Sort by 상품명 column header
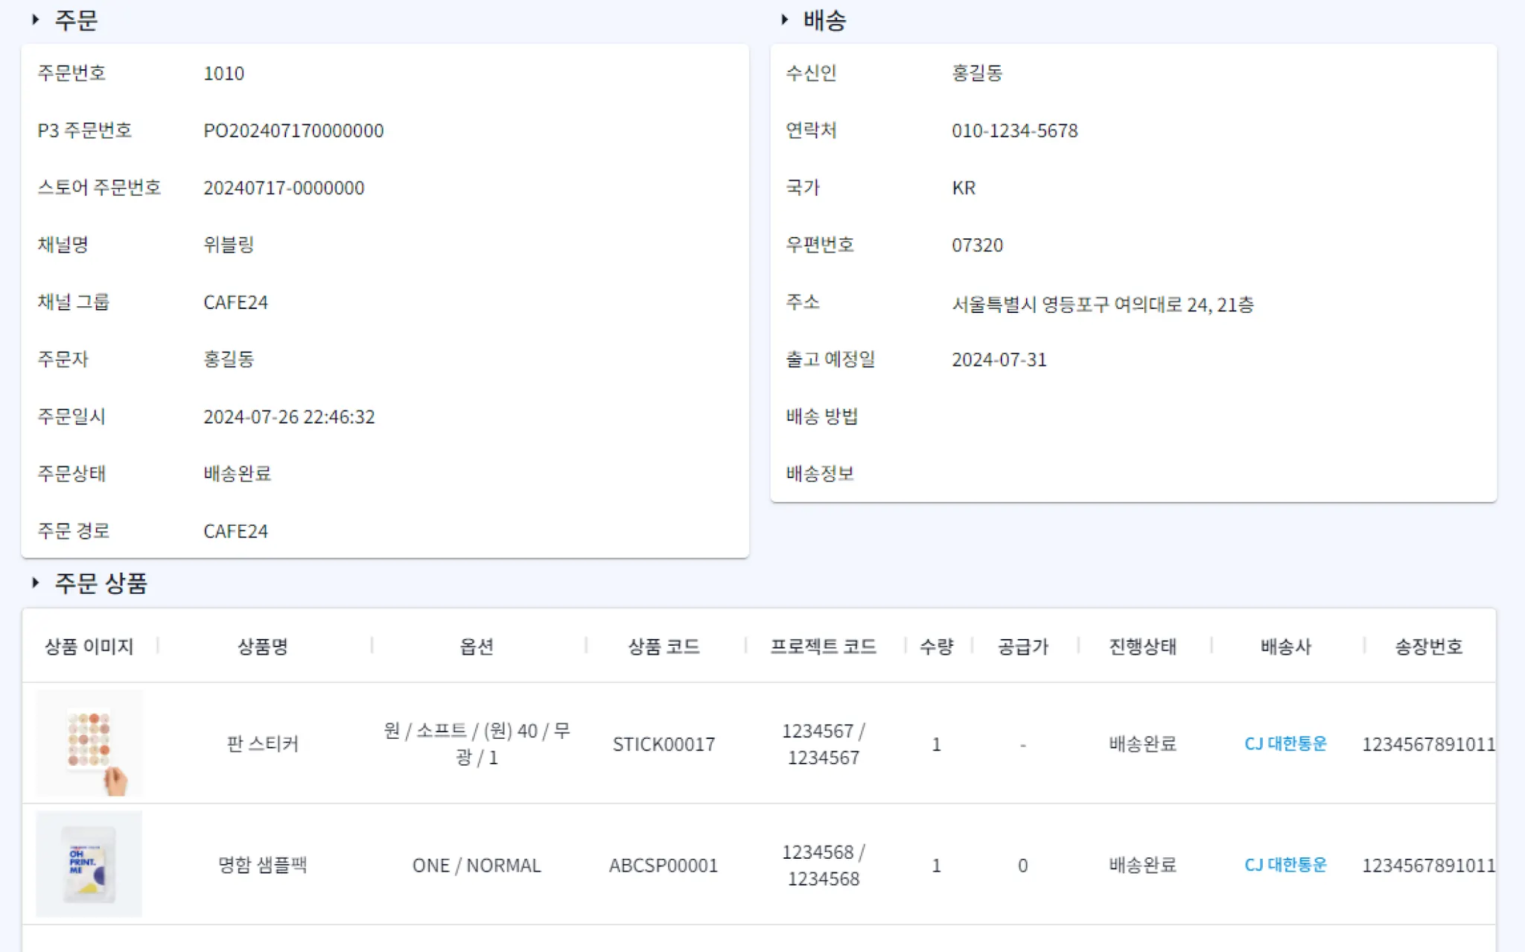Screen dimensions: 1525x952 263,647
